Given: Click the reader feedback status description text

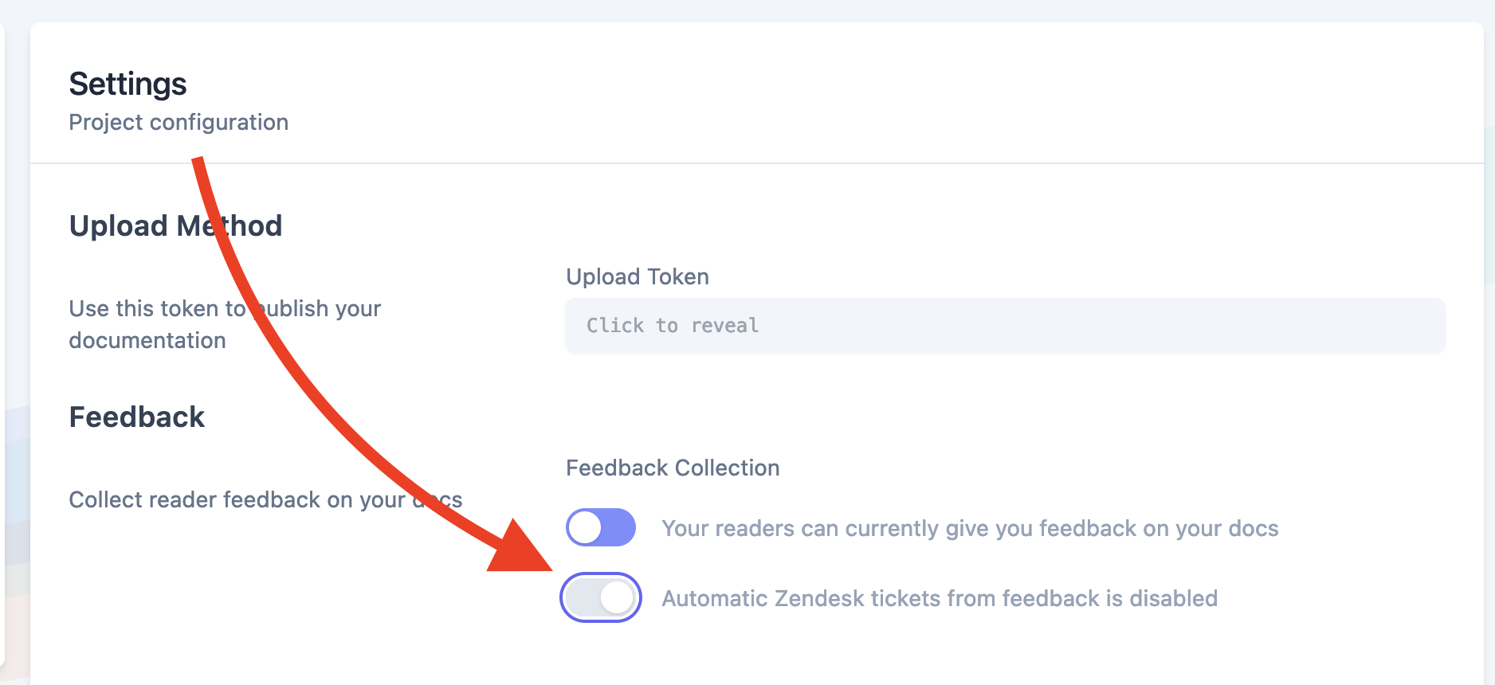Looking at the screenshot, I should point(969,527).
